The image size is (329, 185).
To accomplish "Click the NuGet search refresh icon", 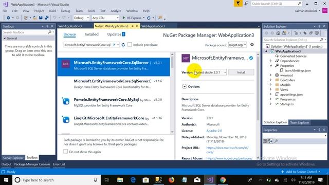I will pyautogui.click(x=123, y=45).
